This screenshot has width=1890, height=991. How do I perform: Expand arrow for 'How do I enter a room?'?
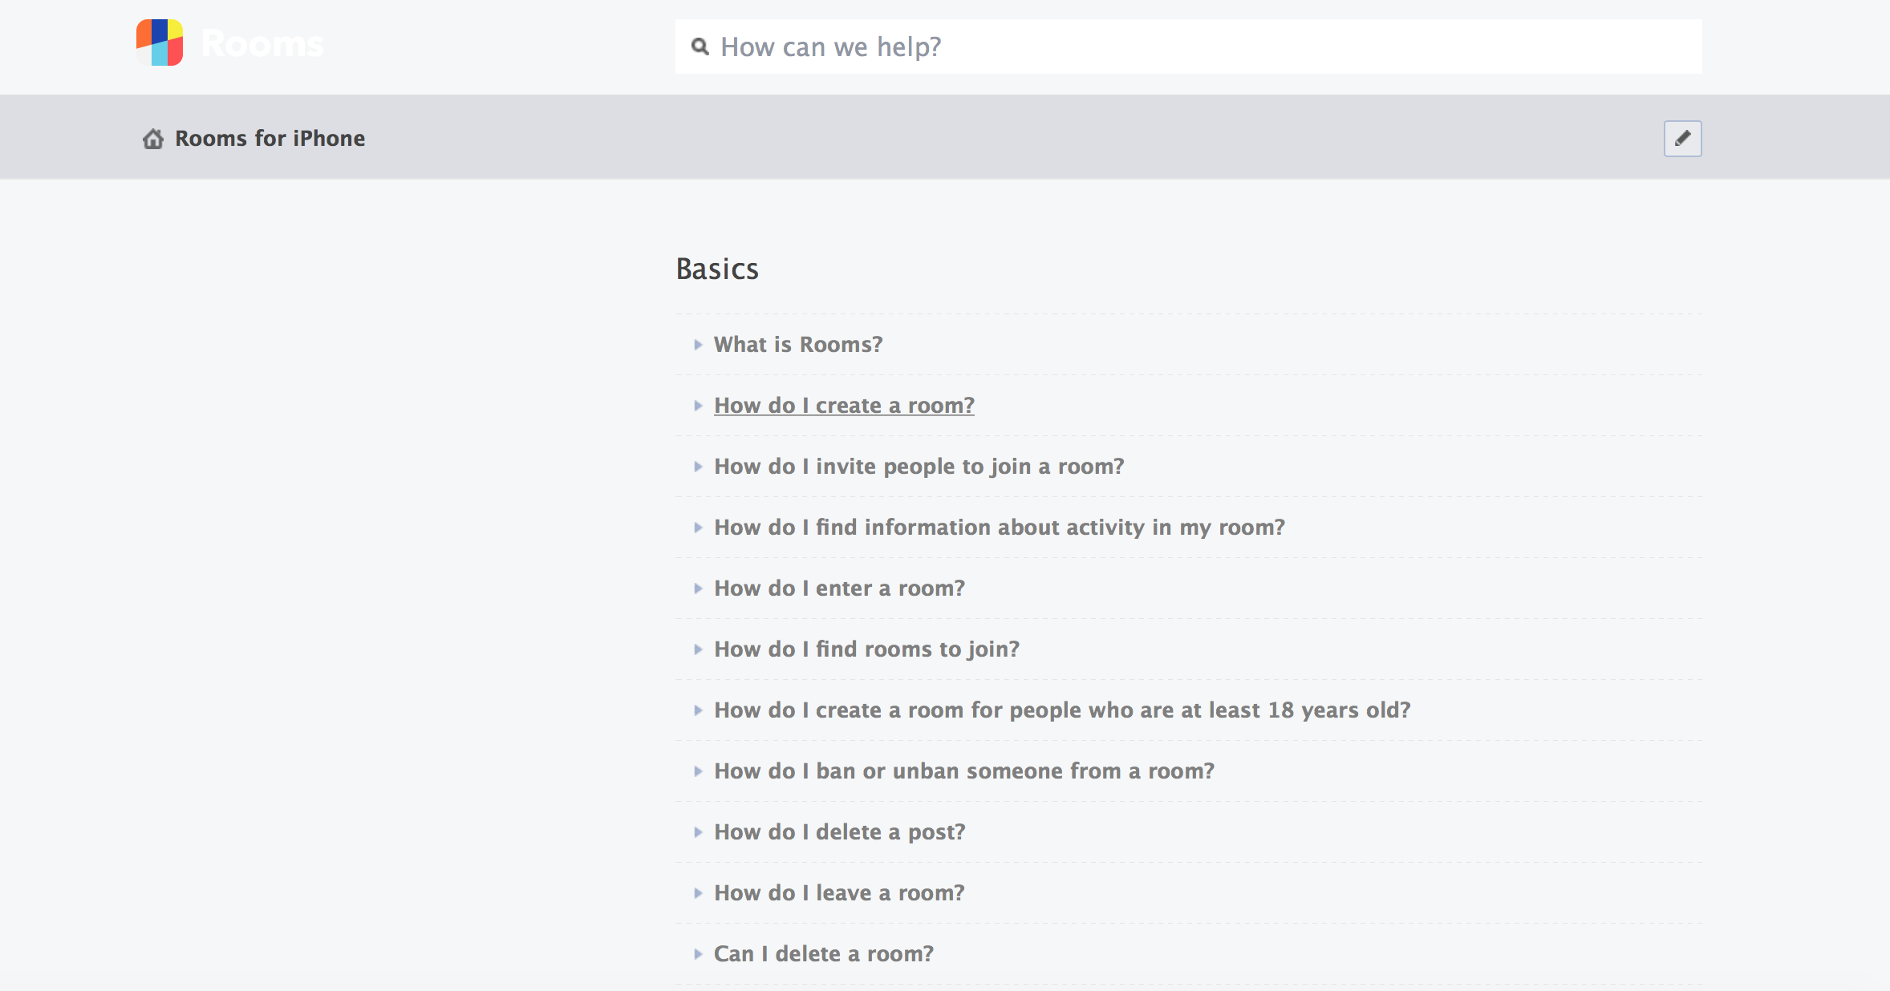pos(698,589)
